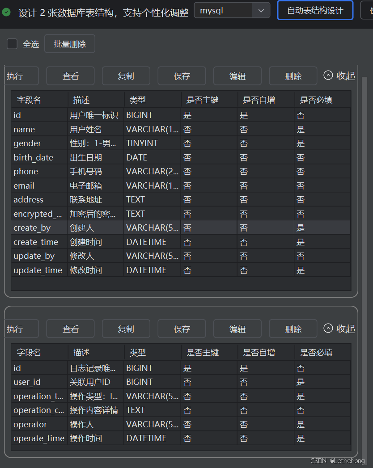Image resolution: width=373 pixels, height=468 pixels.
Task: Select the create_time field cell
Action: pyautogui.click(x=39, y=242)
